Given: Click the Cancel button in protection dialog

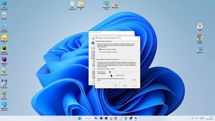Looking at the screenshot, I should (x=125, y=85).
